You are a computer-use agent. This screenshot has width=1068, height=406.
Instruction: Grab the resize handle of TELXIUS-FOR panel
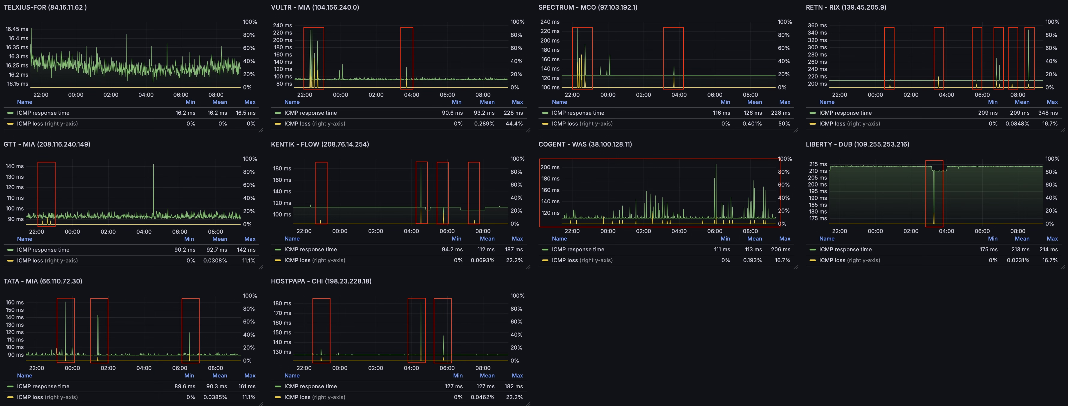click(x=261, y=131)
